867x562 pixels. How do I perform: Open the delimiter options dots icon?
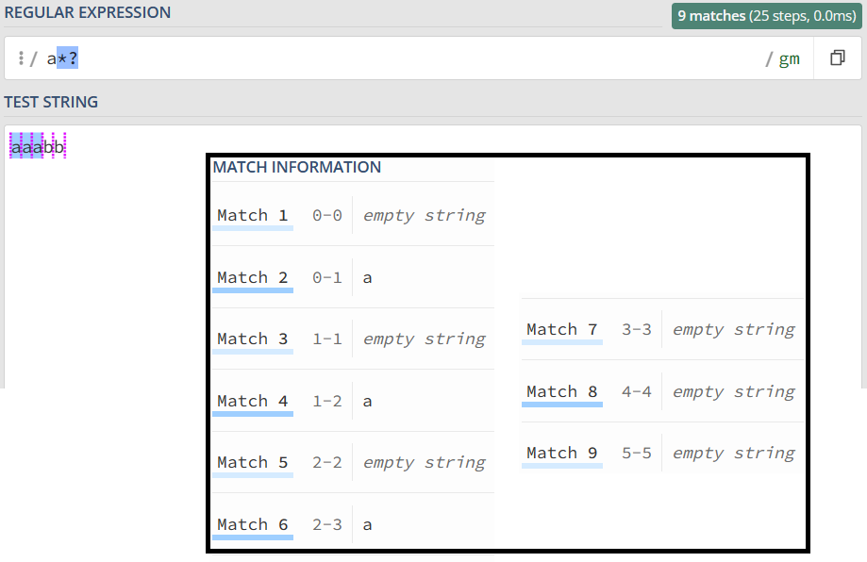tap(21, 58)
